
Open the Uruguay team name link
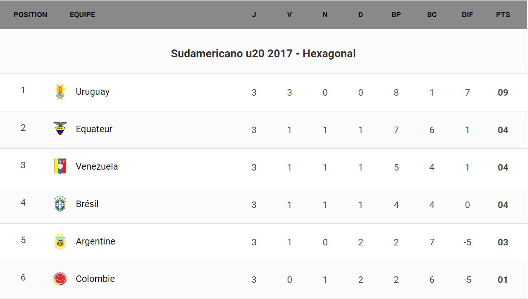(92, 92)
